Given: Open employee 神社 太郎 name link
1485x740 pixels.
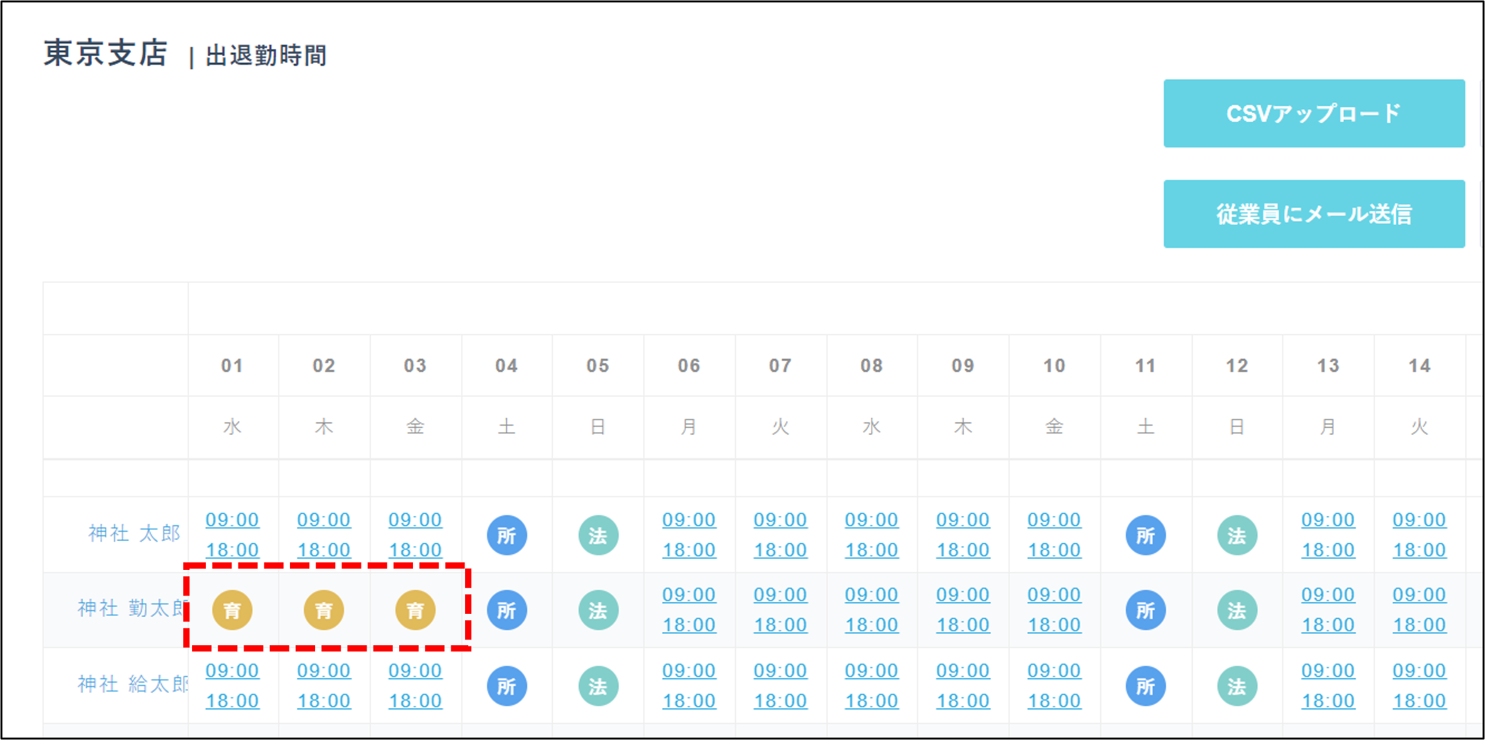Looking at the screenshot, I should 134,534.
